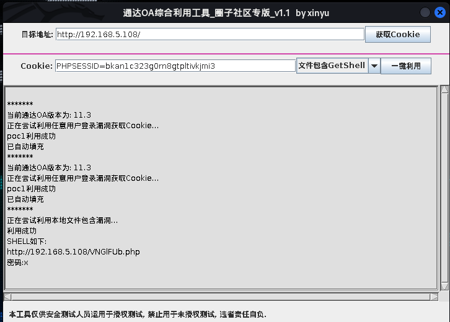
Task: Click the Cookie: label
Action: [x=37, y=66]
